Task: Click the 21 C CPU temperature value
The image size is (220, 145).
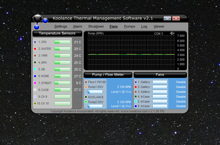Action: [x=78, y=42]
